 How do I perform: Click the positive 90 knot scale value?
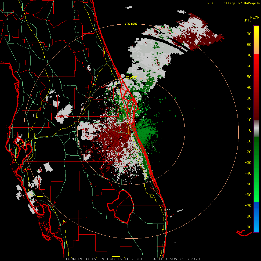pos(249,34)
